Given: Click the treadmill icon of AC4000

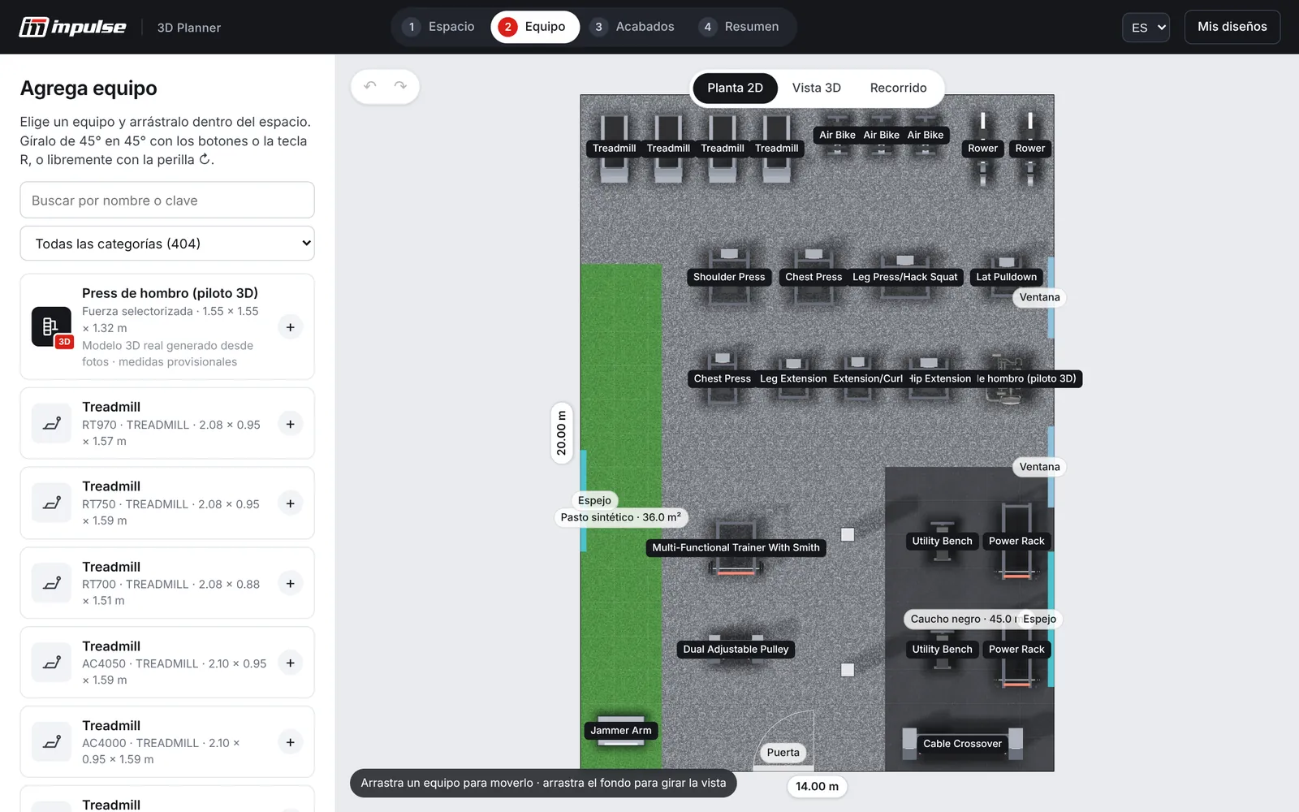Looking at the screenshot, I should tap(51, 742).
